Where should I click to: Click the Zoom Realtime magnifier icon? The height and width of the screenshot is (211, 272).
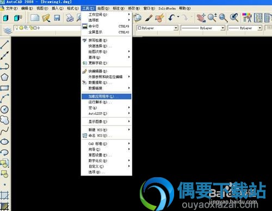tap(212, 18)
